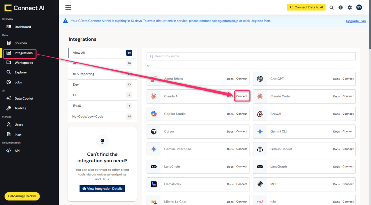Viewport: 371px width, 205px height.
Task: Click Docs for Gemini CLI
Action: [x=336, y=132]
